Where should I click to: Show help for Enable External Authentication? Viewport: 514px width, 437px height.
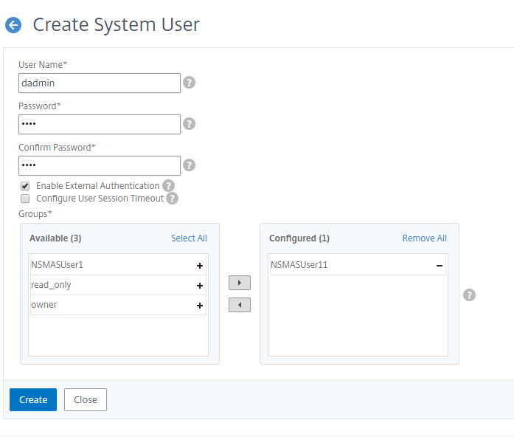(x=168, y=186)
